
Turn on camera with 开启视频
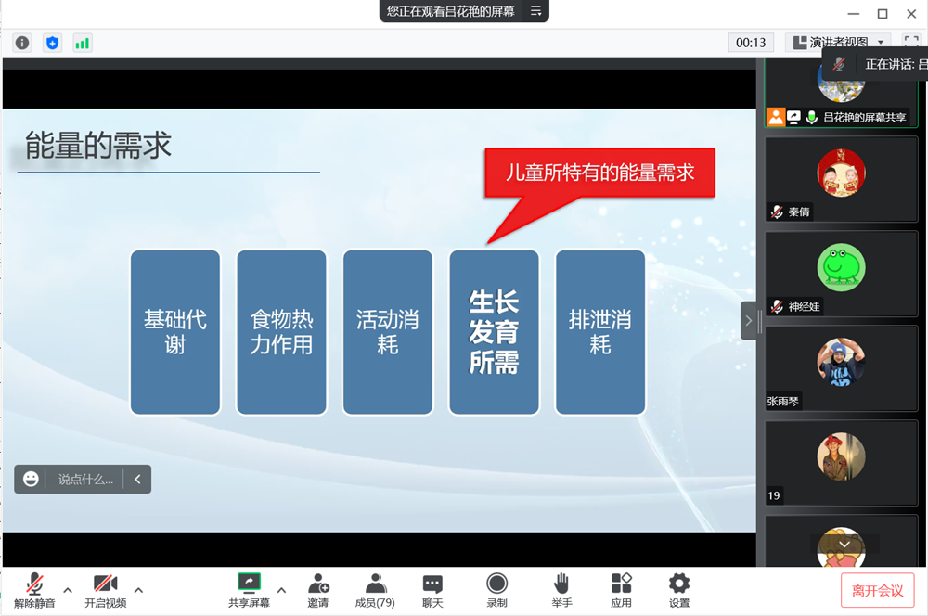(x=105, y=590)
